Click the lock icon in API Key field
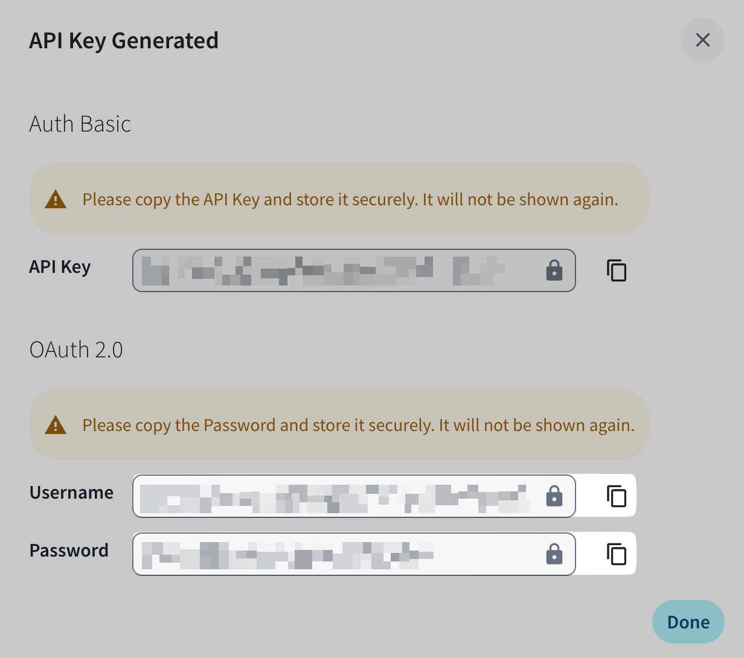Viewport: 744px width, 658px height. tap(554, 270)
